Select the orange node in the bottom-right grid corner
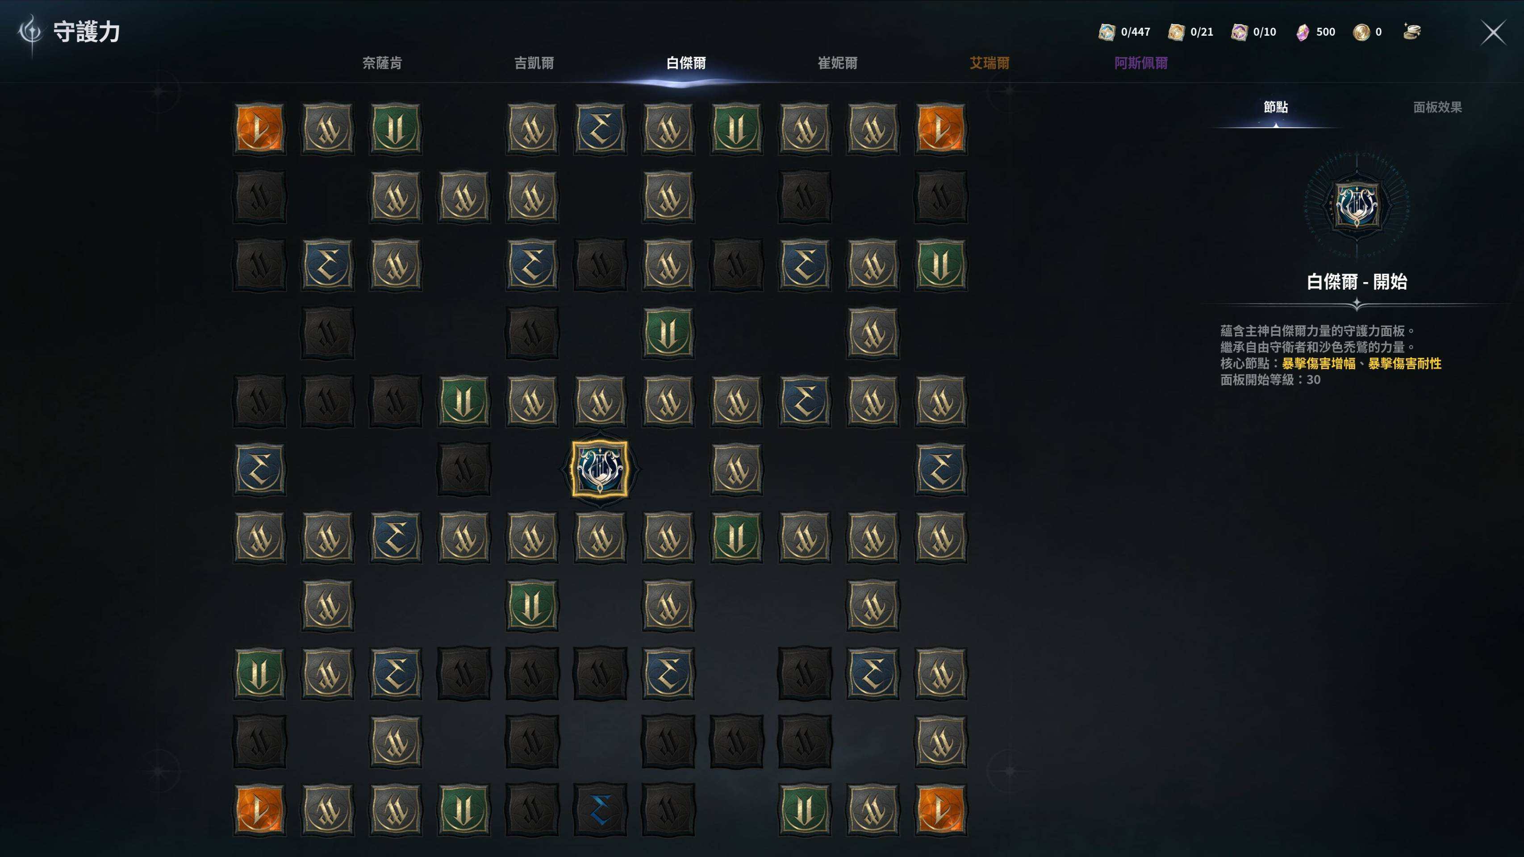 pos(941,810)
